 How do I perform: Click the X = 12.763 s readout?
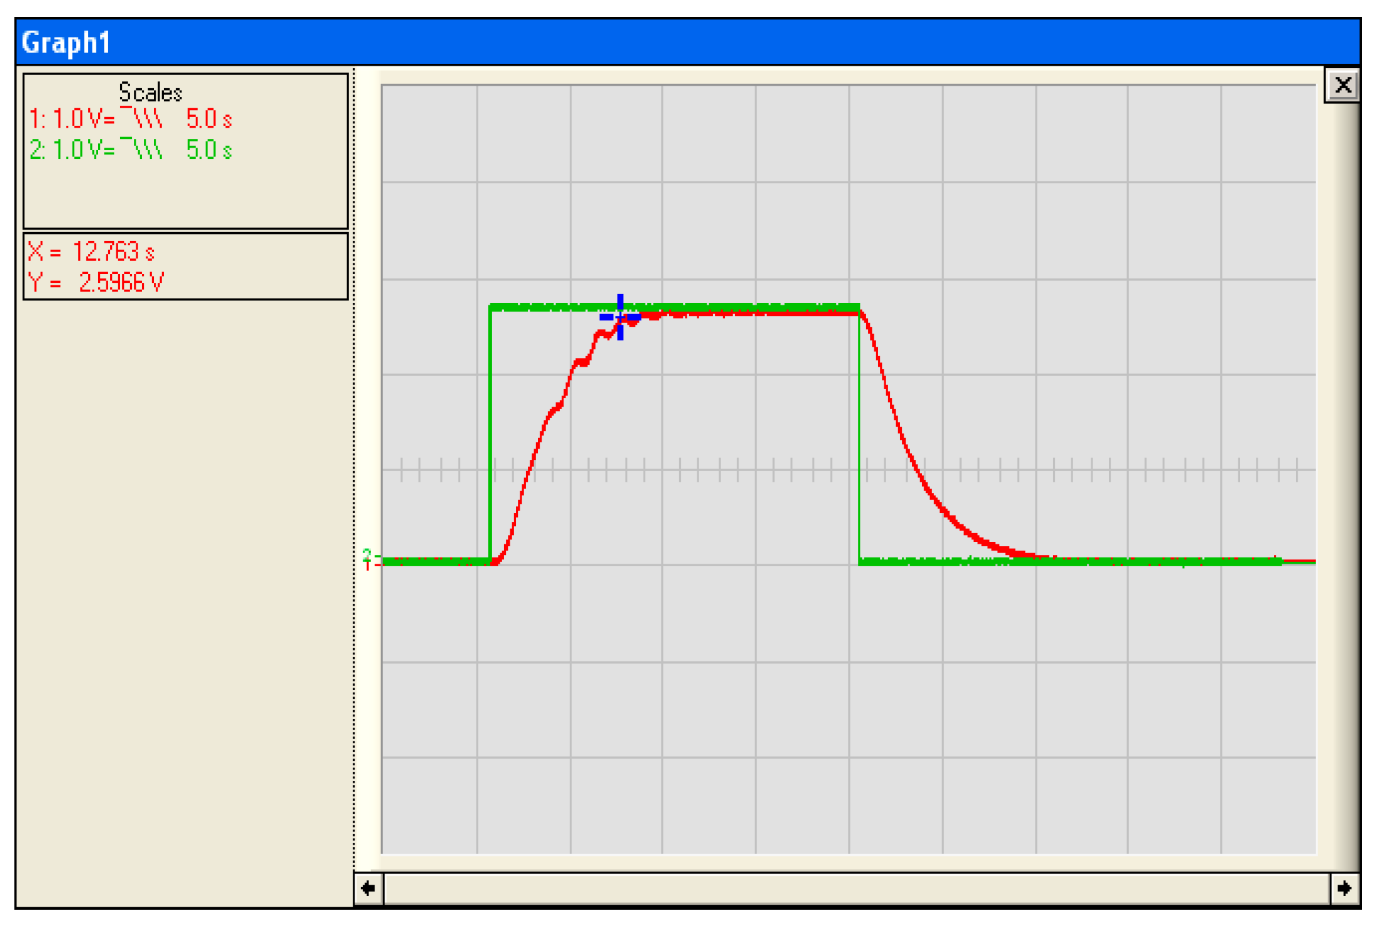[x=91, y=252]
